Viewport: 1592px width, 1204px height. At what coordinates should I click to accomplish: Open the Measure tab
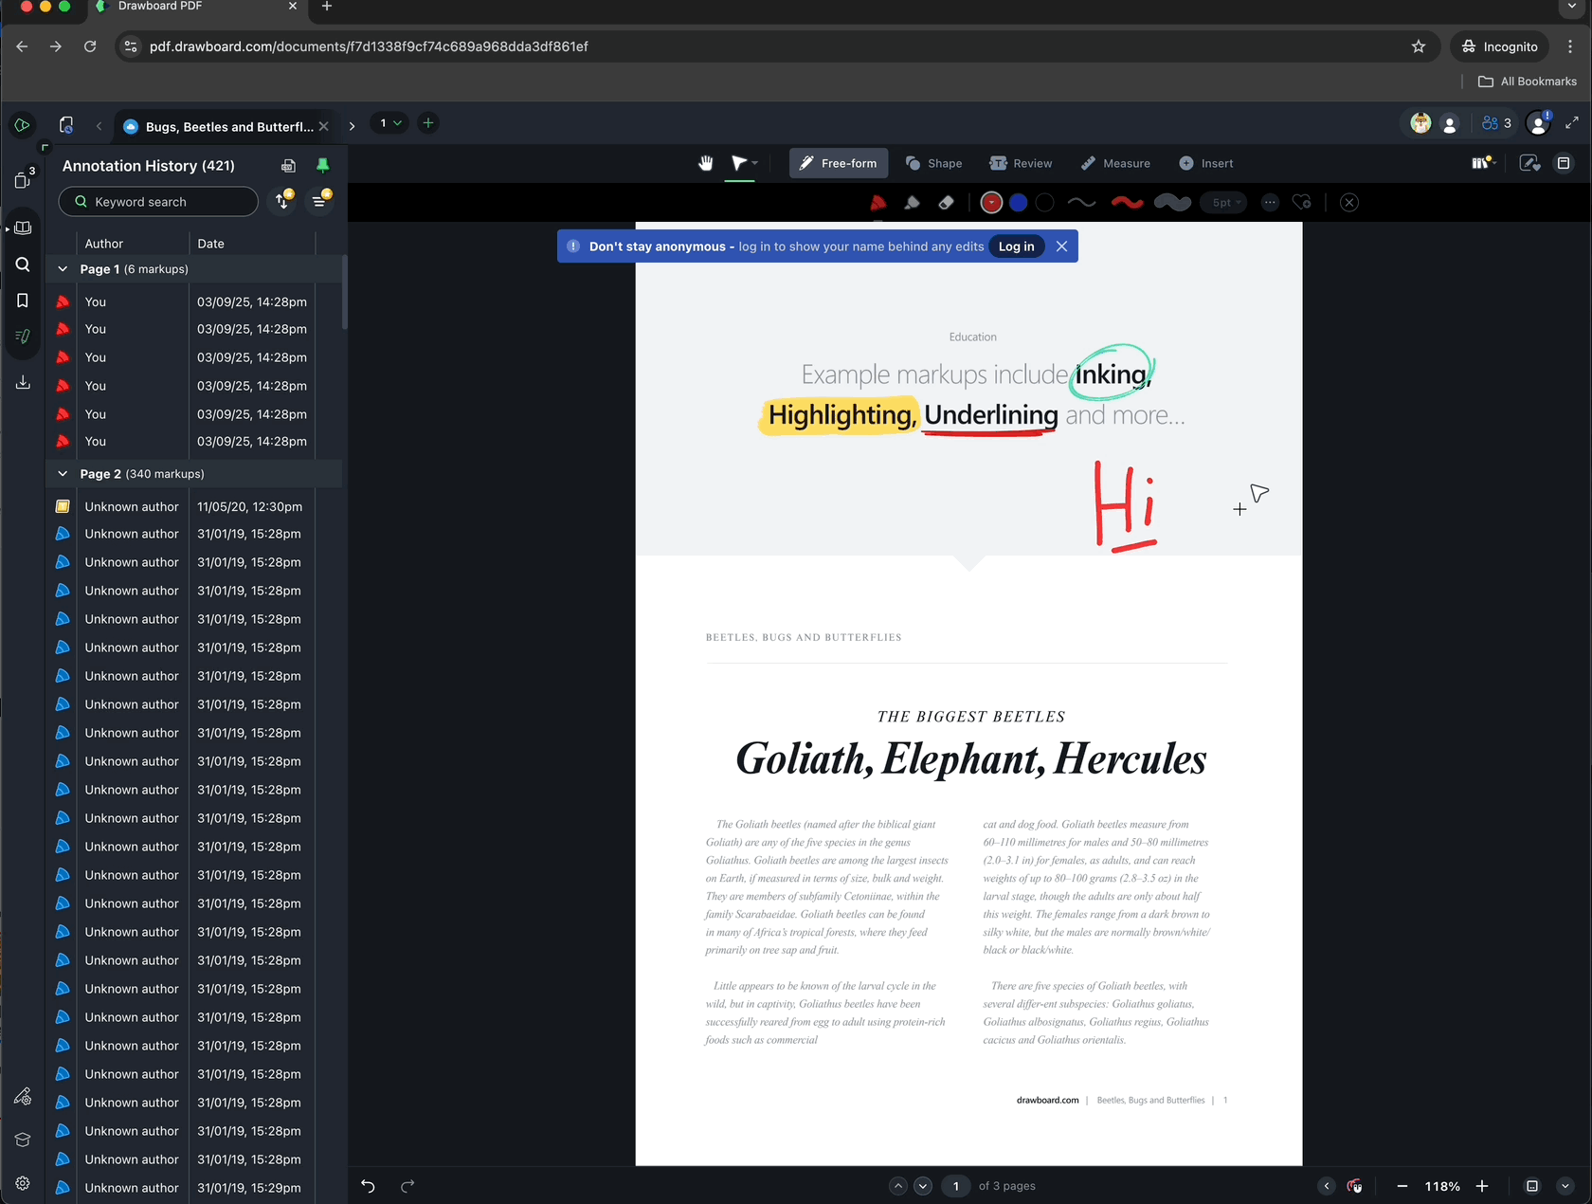[1115, 163]
